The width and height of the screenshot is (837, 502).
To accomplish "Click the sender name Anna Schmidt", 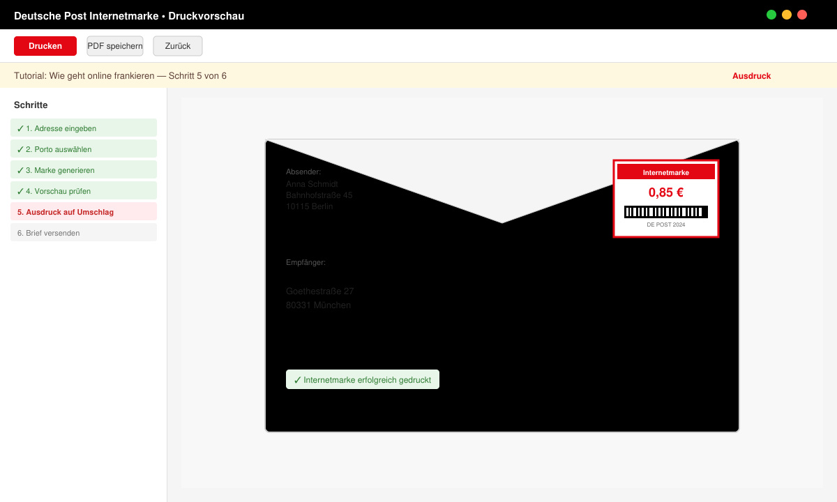I will [312, 184].
